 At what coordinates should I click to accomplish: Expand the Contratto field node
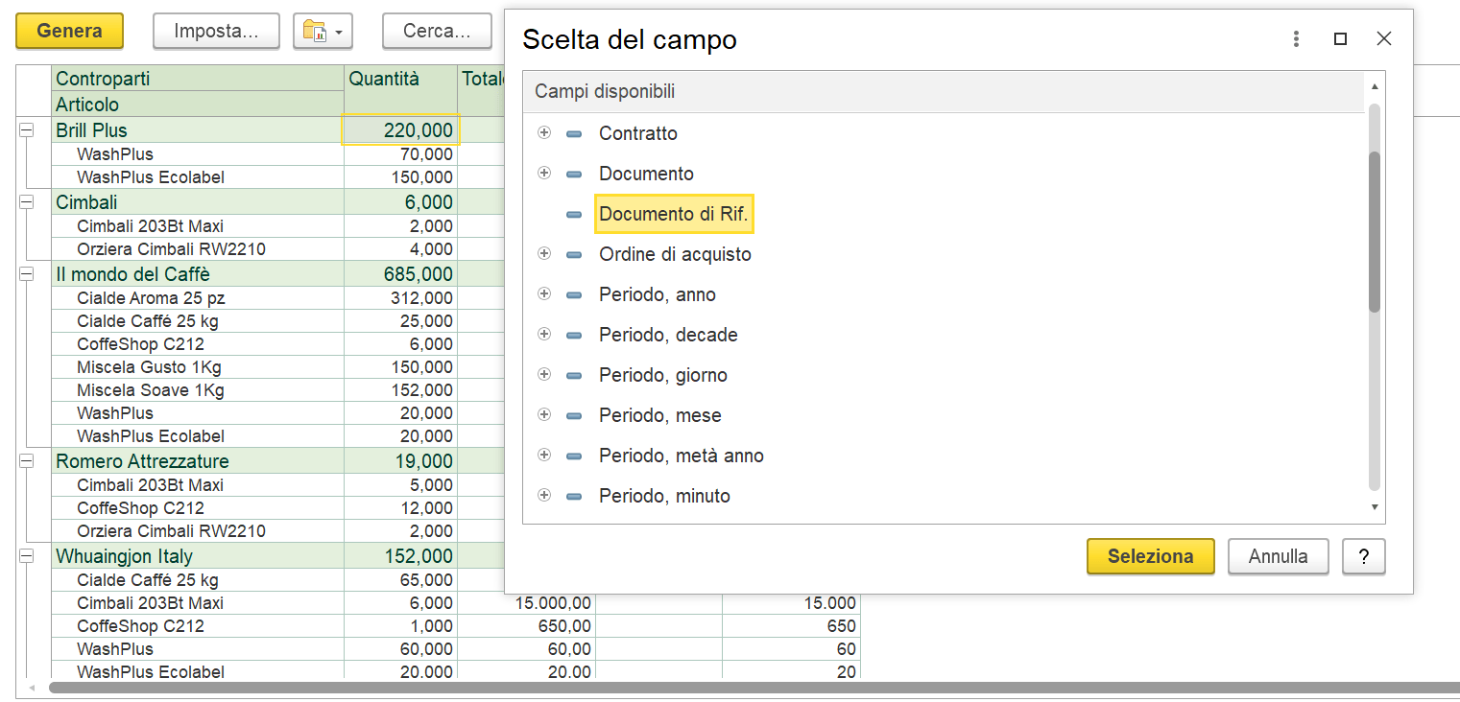(x=544, y=133)
